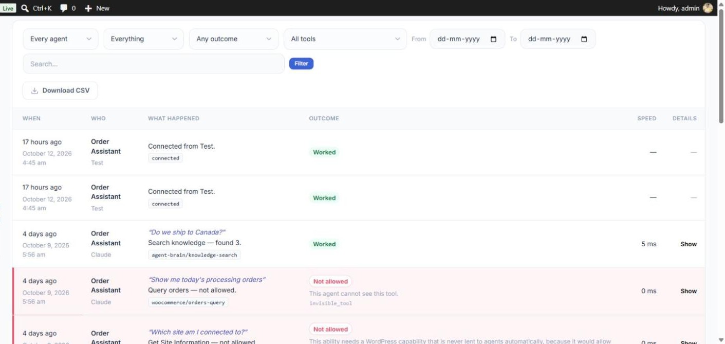This screenshot has height=344, width=725.
Task: Click the OUTCOME column header
Action: (324, 118)
